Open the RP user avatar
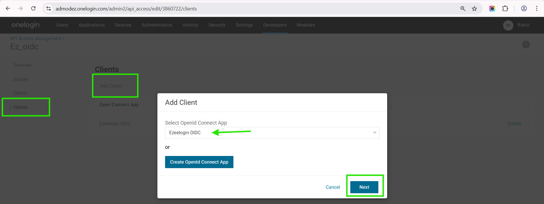 (508, 25)
